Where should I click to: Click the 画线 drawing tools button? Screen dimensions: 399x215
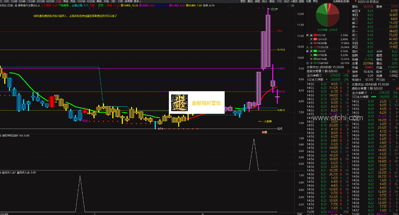[272, 1]
